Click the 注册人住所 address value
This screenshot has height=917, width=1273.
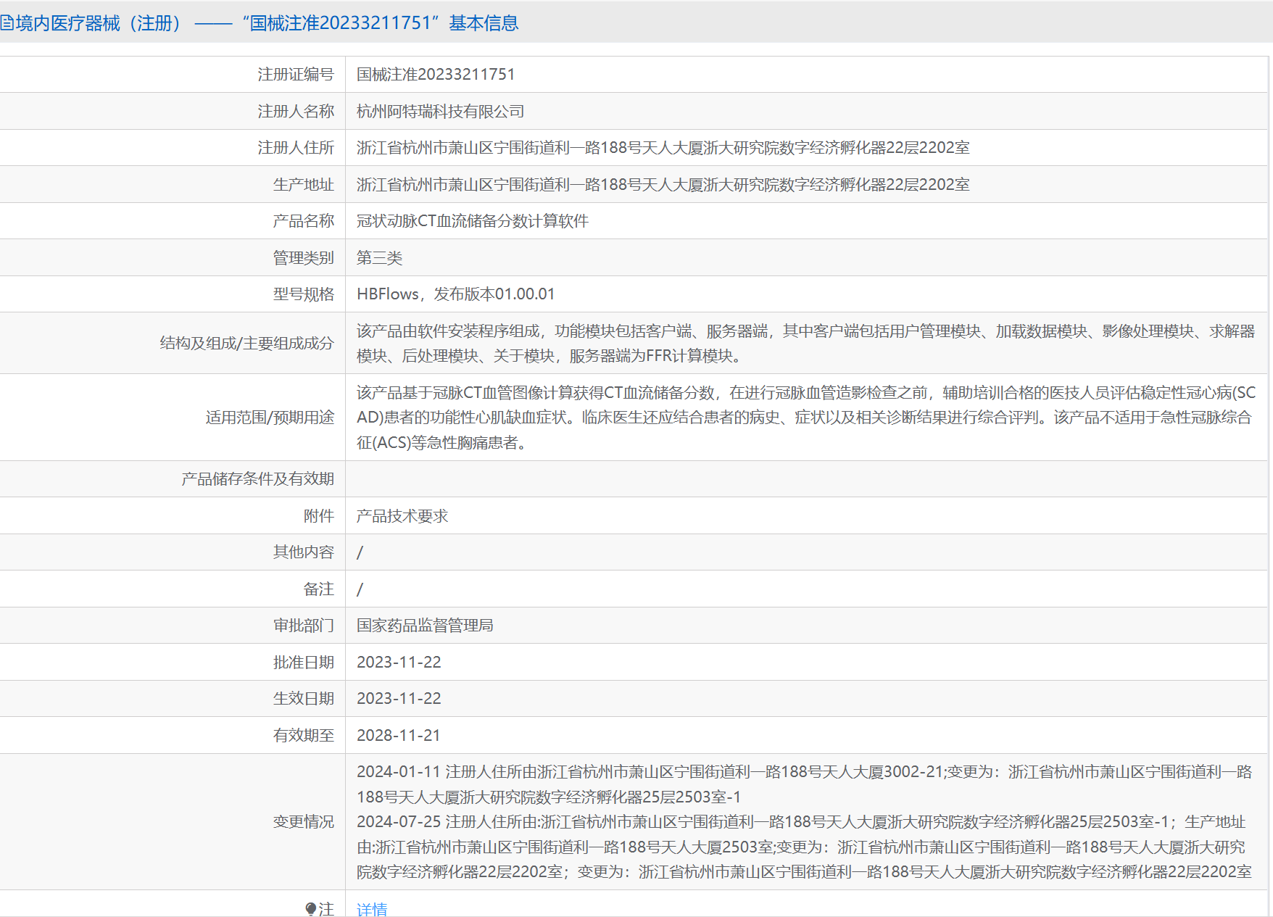(663, 148)
